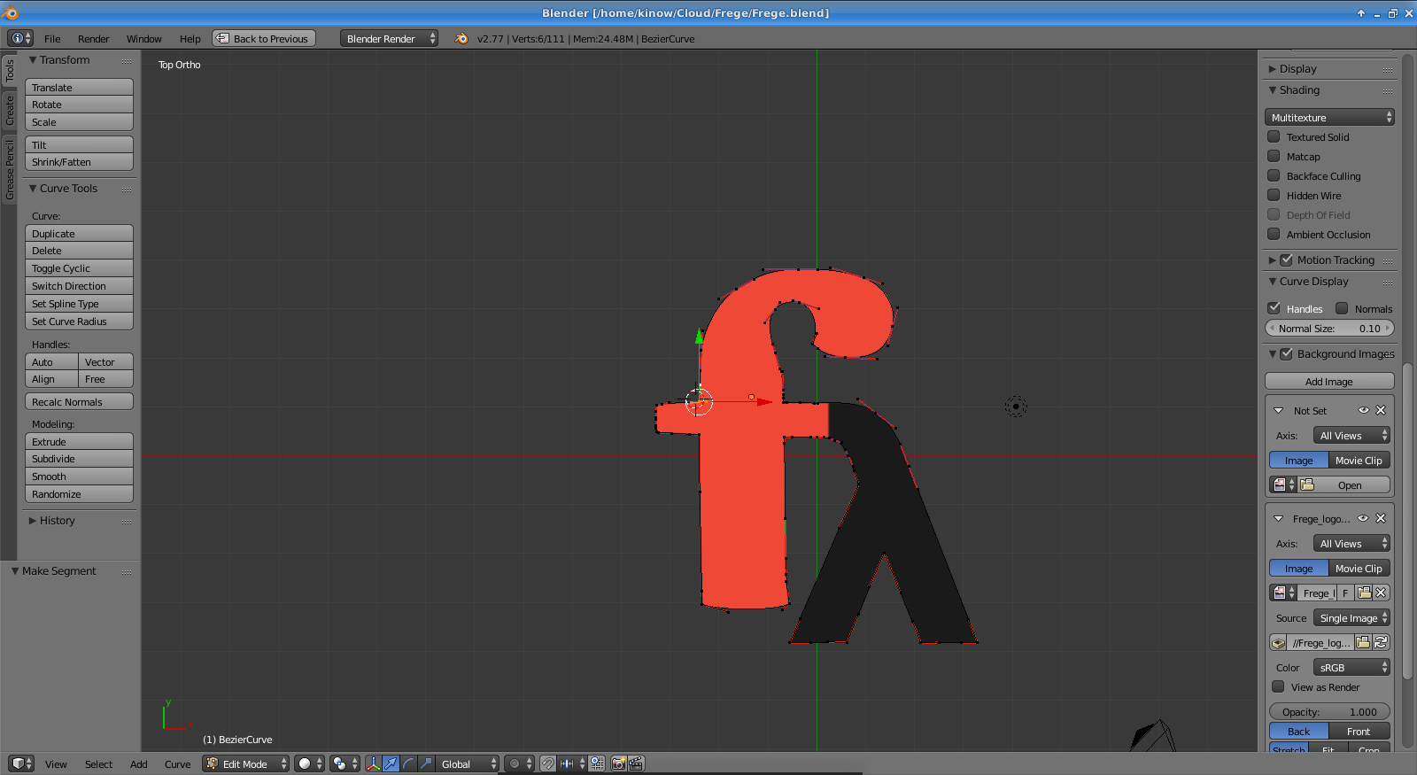This screenshot has width=1417, height=775.
Task: Hide the Not Set background image eye
Action: point(1364,410)
